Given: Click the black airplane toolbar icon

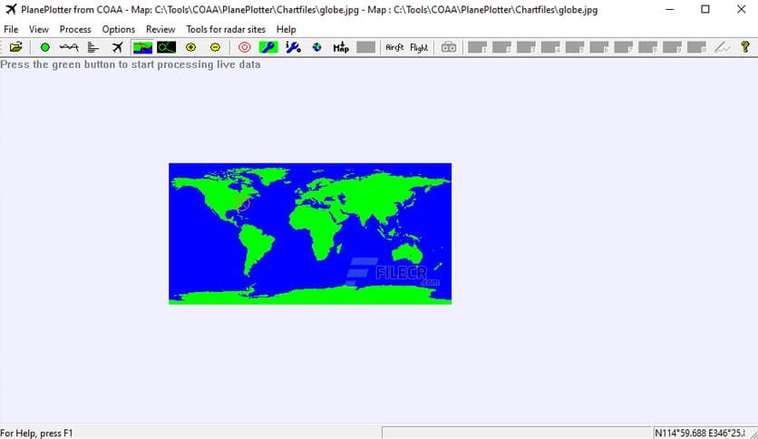Looking at the screenshot, I should tap(118, 47).
